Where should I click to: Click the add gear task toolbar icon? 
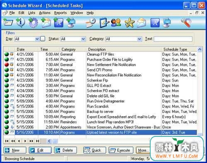pyautogui.click(x=33, y=22)
